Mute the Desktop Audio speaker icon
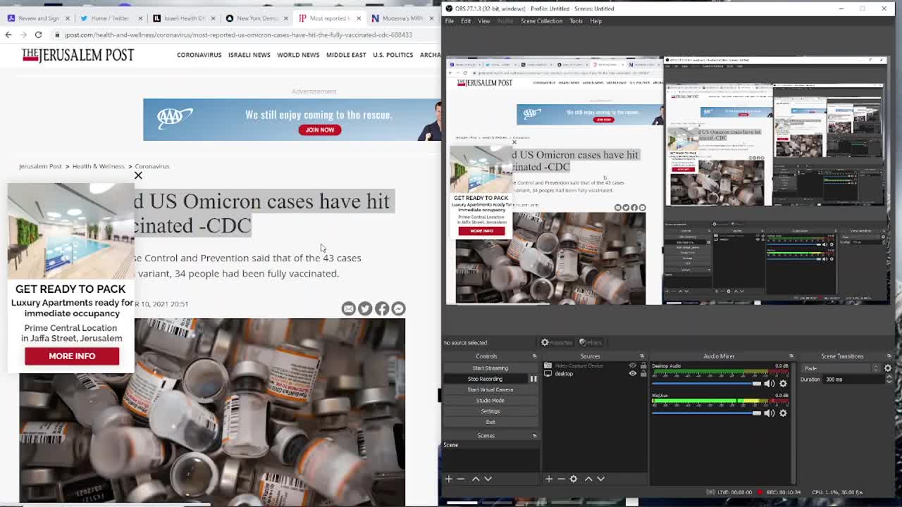 coord(770,384)
